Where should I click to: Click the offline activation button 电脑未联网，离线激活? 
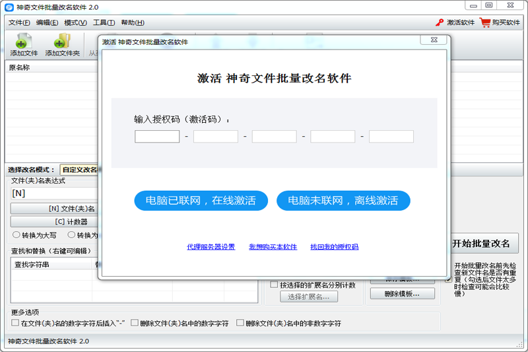coord(343,201)
